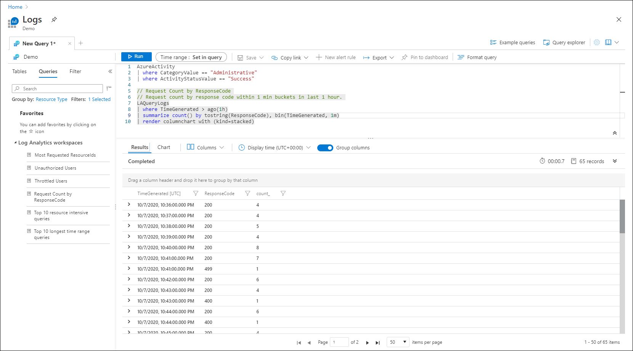Image resolution: width=633 pixels, height=351 pixels.
Task: Click the settings gear icon
Action: [597, 42]
